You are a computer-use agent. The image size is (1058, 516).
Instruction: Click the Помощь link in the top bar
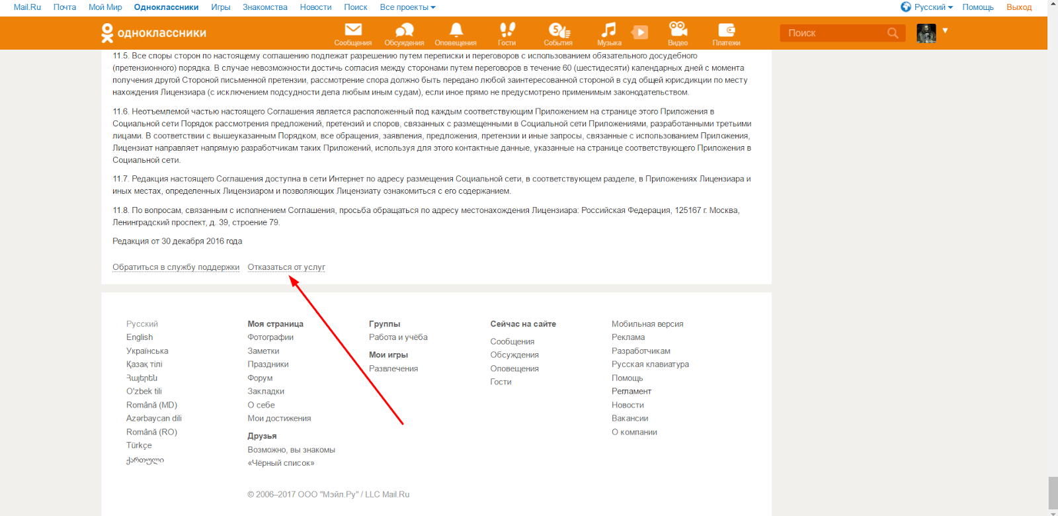pos(978,7)
